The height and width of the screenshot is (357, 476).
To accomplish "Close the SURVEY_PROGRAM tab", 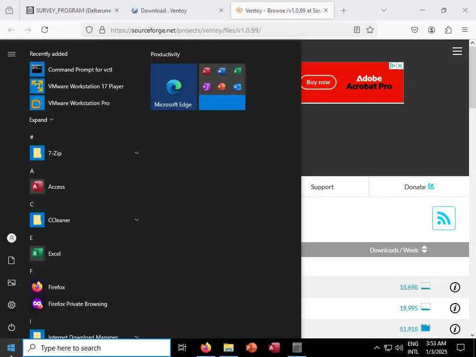I will coord(117,10).
